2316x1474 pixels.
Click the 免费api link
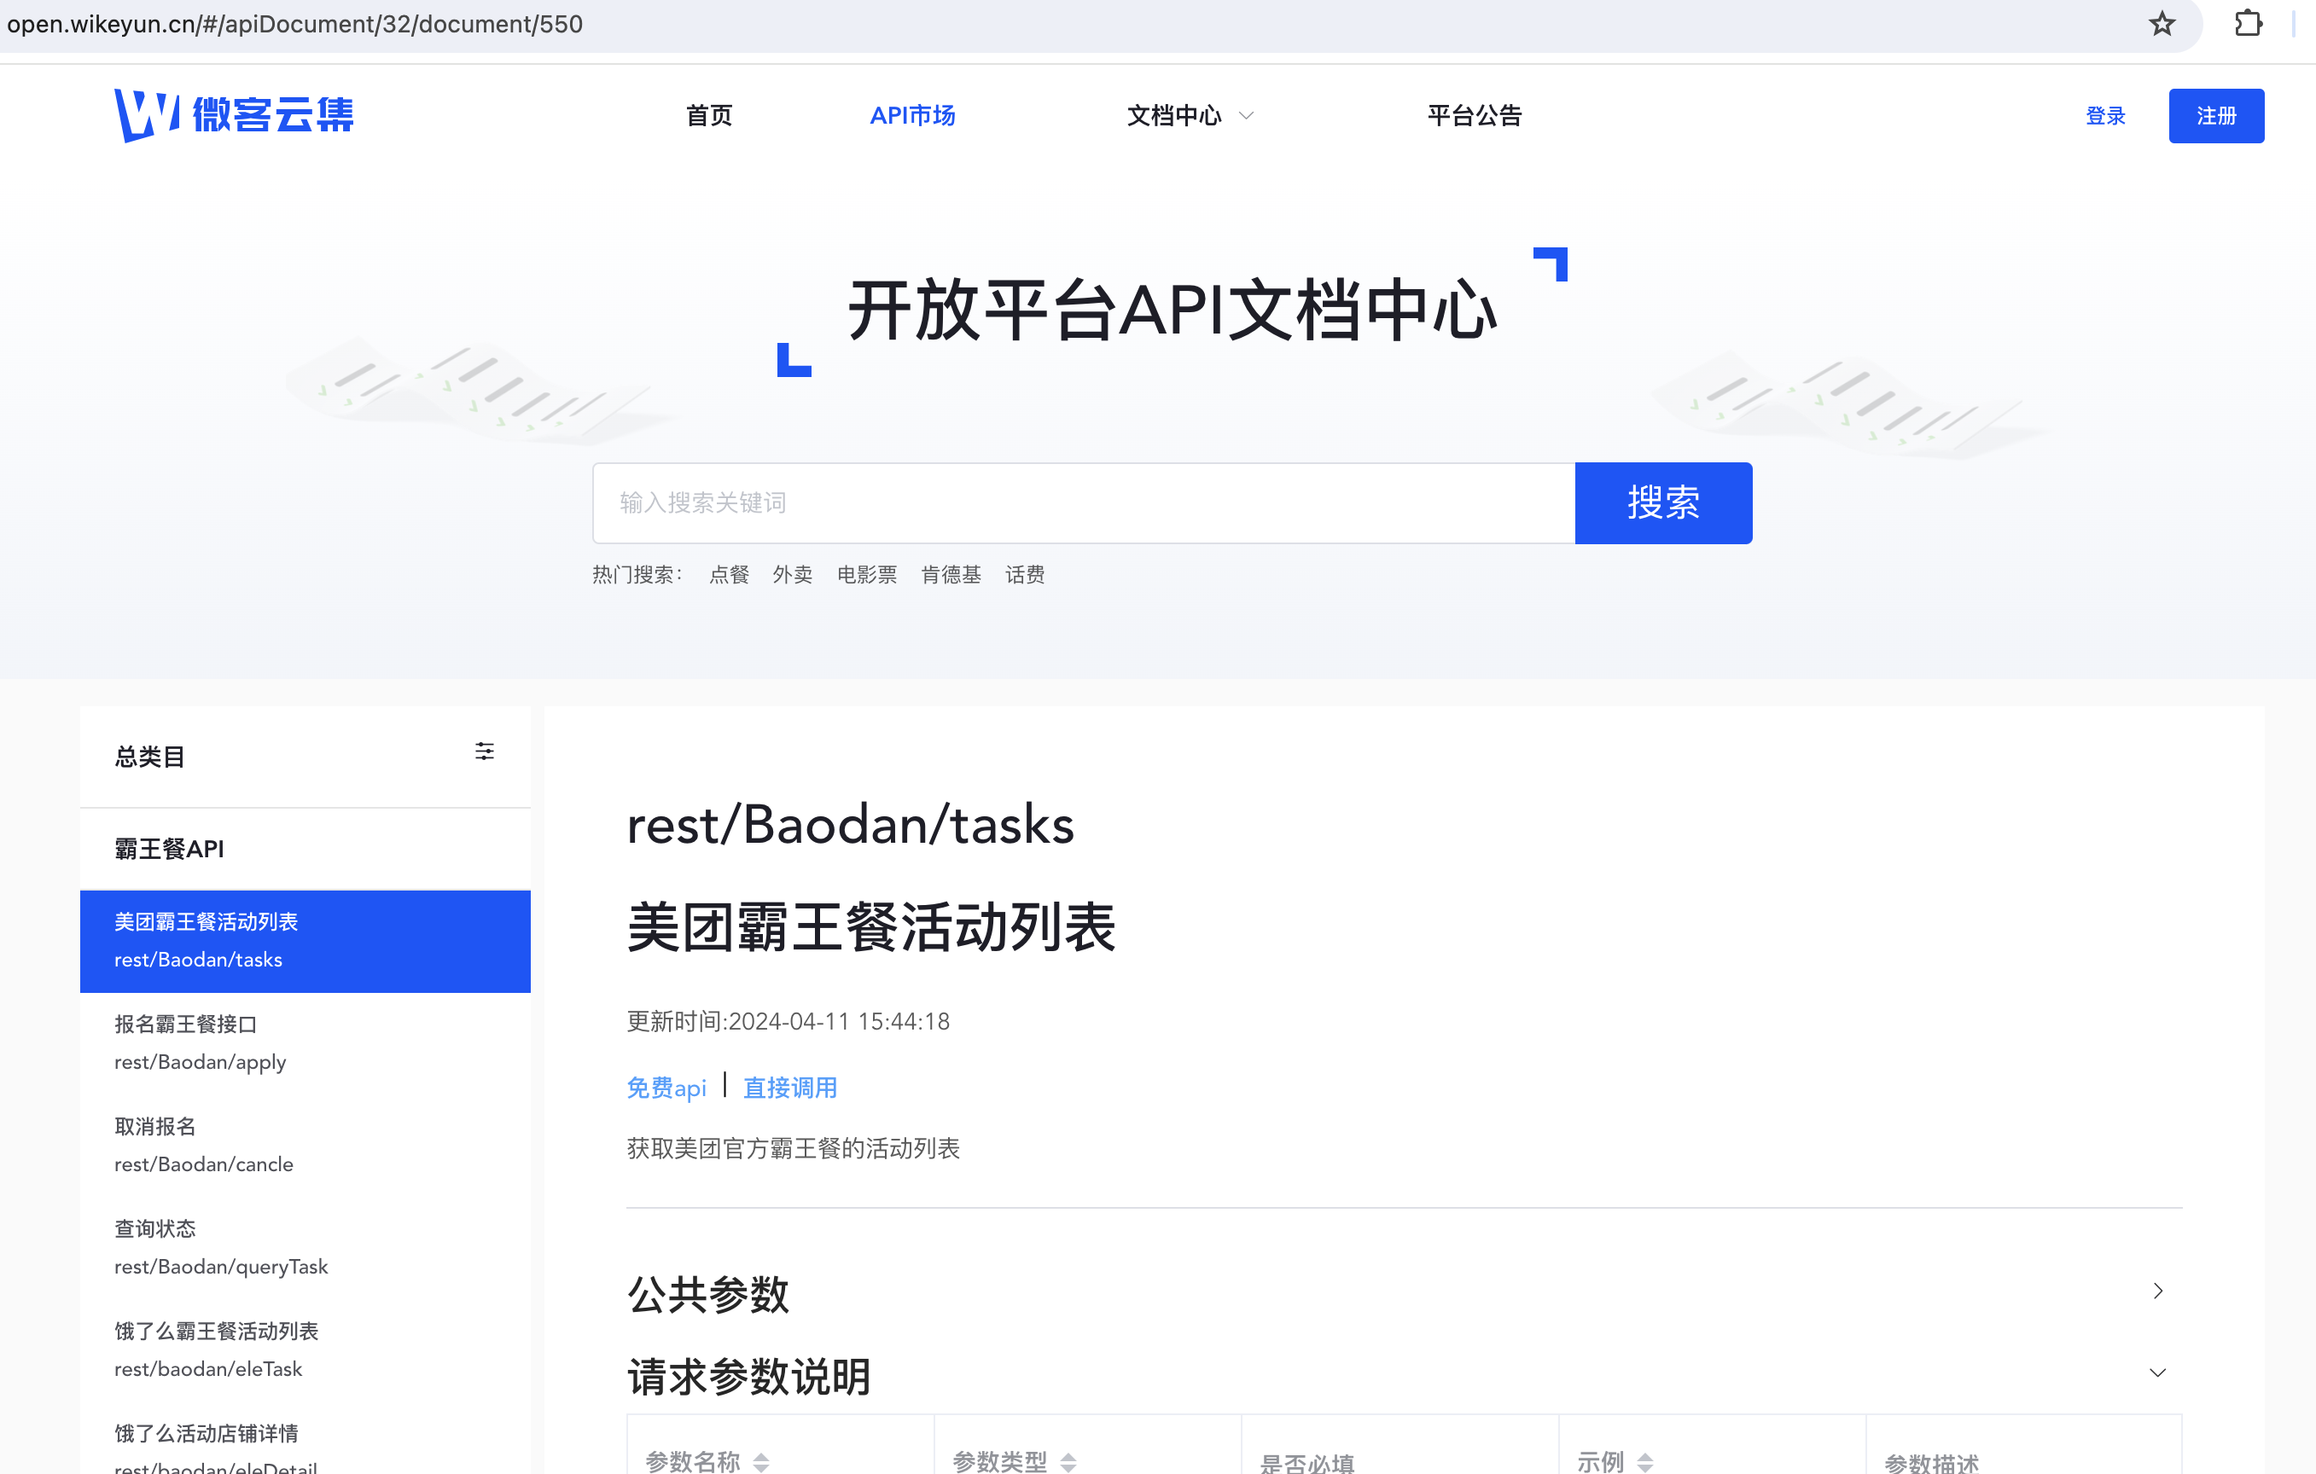(x=666, y=1088)
